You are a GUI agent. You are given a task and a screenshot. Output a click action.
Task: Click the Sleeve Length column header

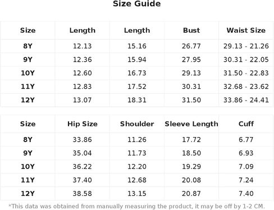191,124
